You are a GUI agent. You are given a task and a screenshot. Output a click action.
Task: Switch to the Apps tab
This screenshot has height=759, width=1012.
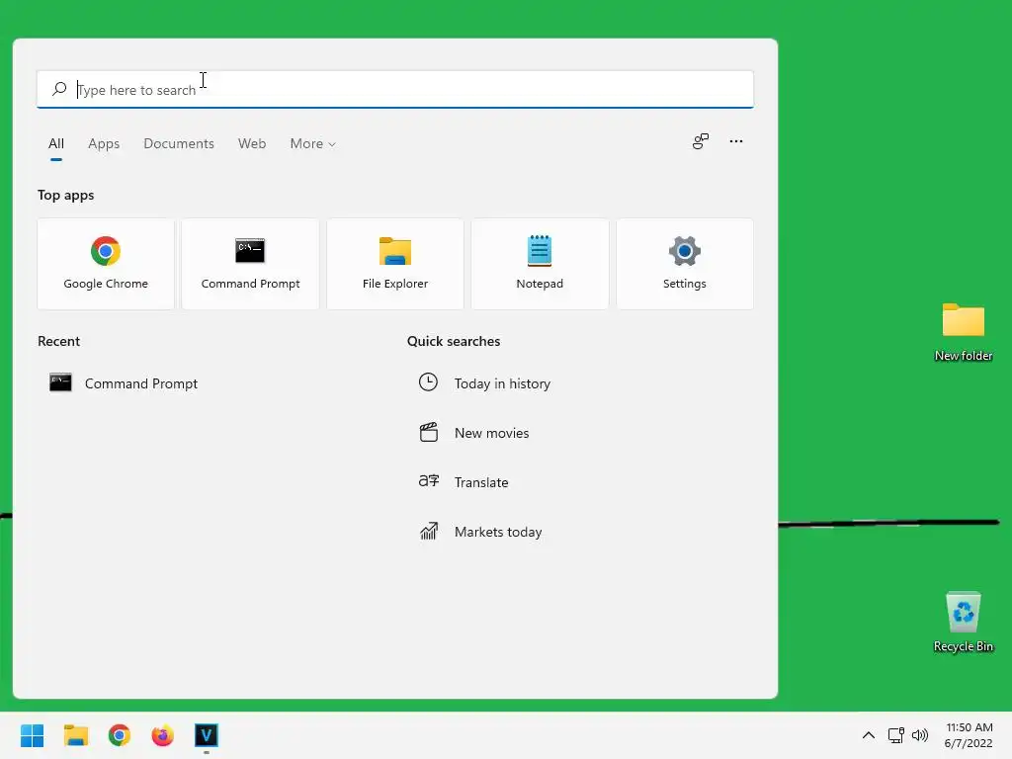[x=104, y=143]
